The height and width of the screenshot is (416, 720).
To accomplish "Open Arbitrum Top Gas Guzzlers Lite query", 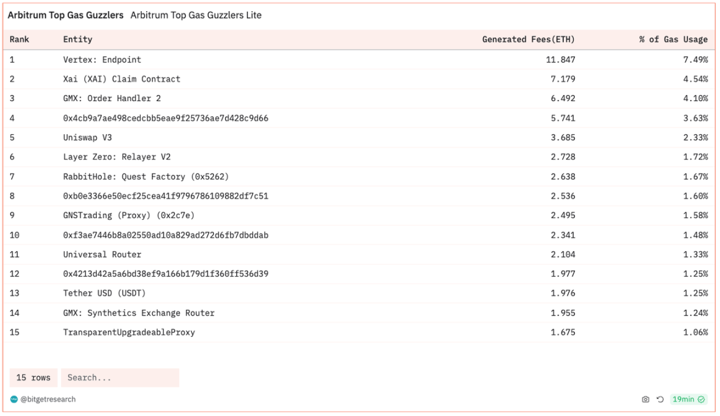I will pyautogui.click(x=196, y=15).
